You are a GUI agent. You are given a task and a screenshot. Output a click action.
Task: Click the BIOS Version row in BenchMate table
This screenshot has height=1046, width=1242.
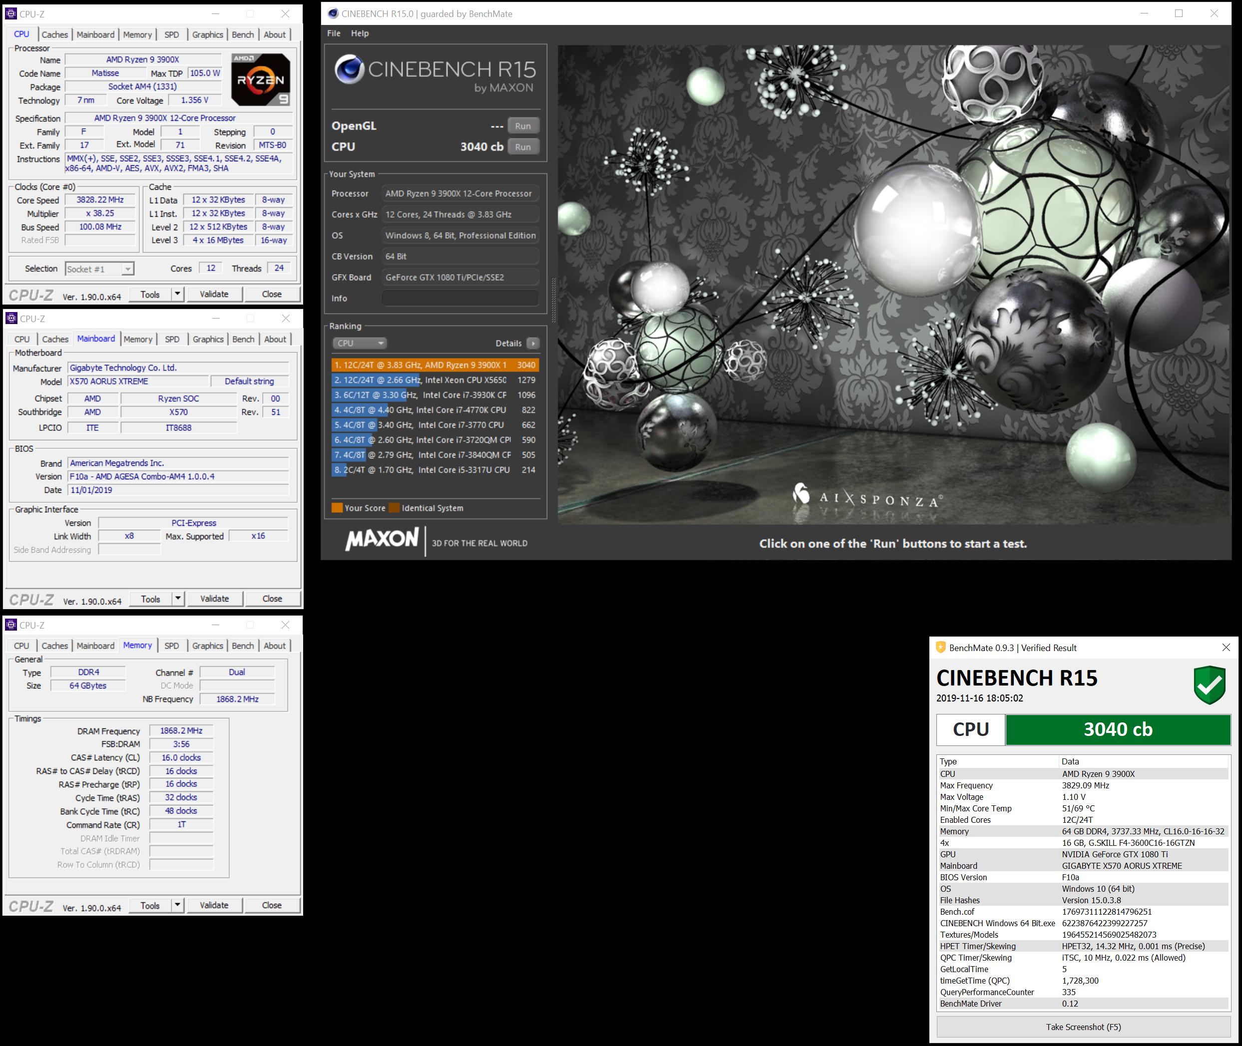pos(1083,878)
